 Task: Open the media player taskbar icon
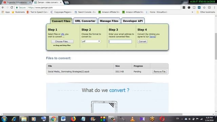[34, 119]
